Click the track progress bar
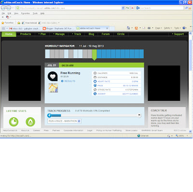The image size is (193, 192). click(95, 115)
